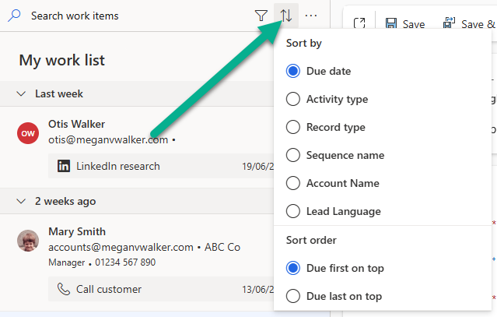Viewport: 497px width, 317px height.
Task: Click the filter funnel icon
Action: click(261, 16)
